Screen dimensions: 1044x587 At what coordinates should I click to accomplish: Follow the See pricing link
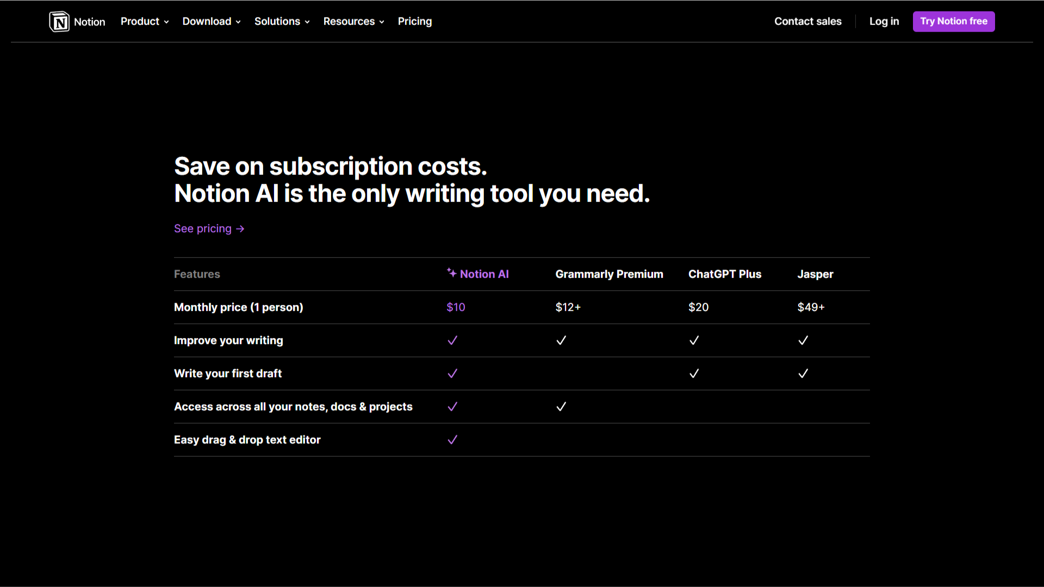tap(209, 229)
